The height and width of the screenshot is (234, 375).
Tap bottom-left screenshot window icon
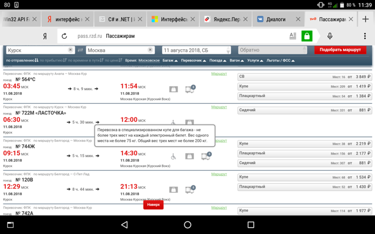click(10, 225)
